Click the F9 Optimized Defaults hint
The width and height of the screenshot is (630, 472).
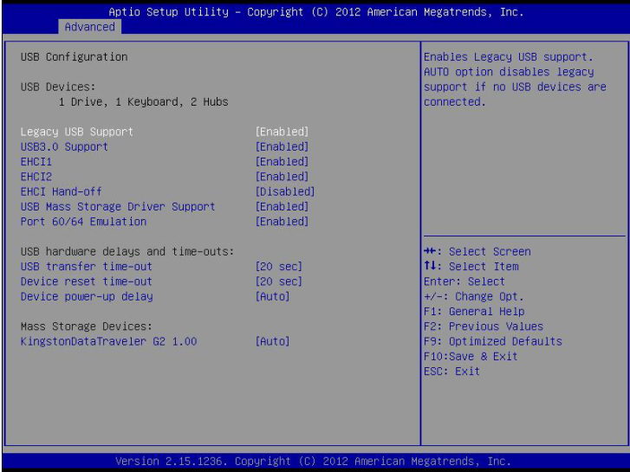point(492,341)
